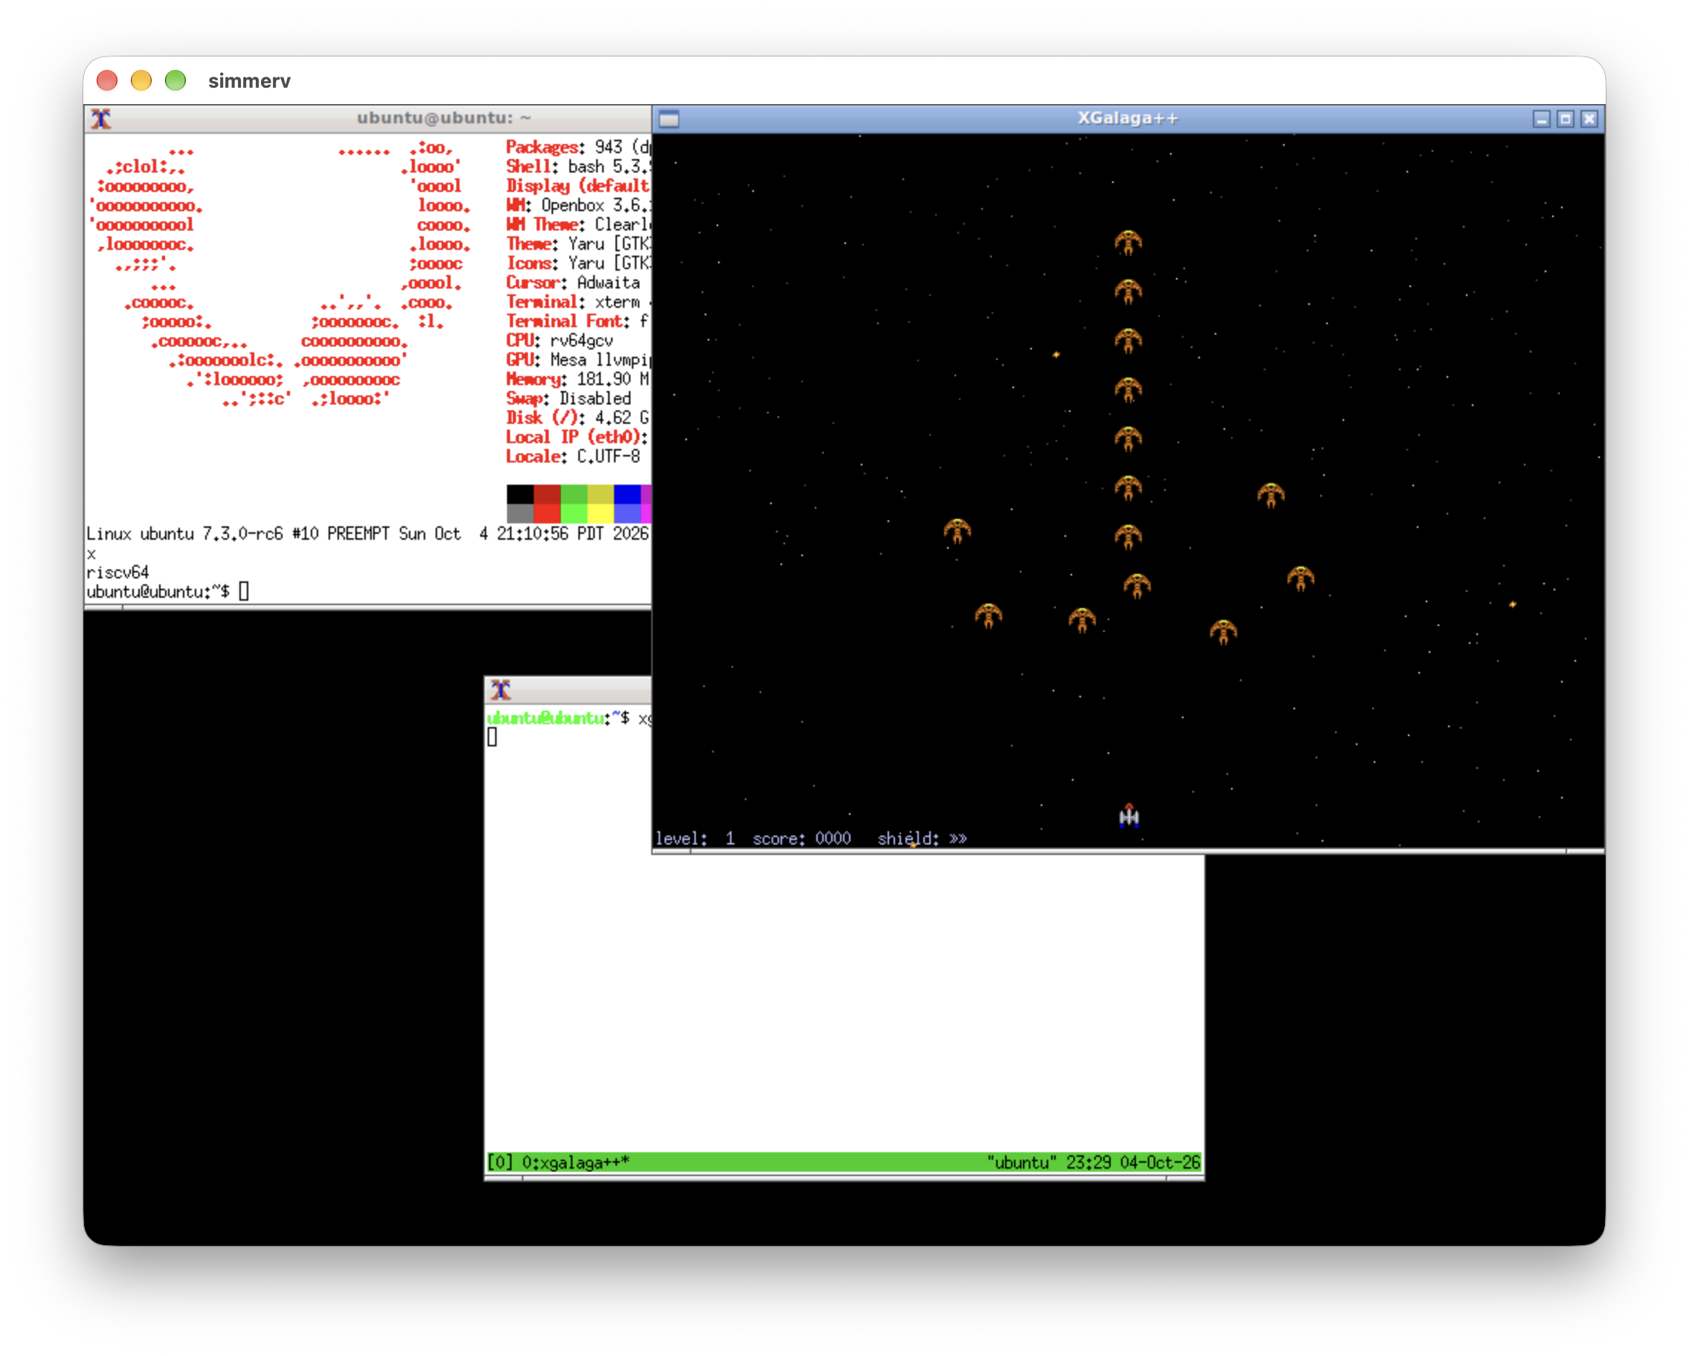Click the topmost alien in the center column
Screen dimensions: 1689x1356
[1128, 243]
